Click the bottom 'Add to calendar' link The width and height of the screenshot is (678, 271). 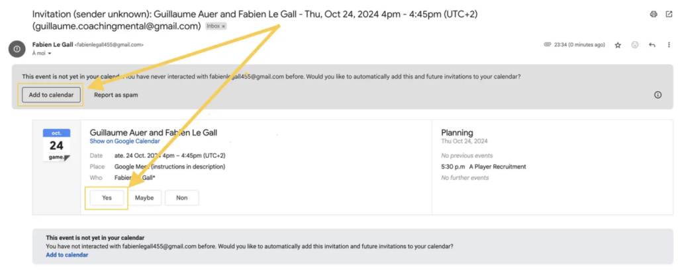click(67, 254)
